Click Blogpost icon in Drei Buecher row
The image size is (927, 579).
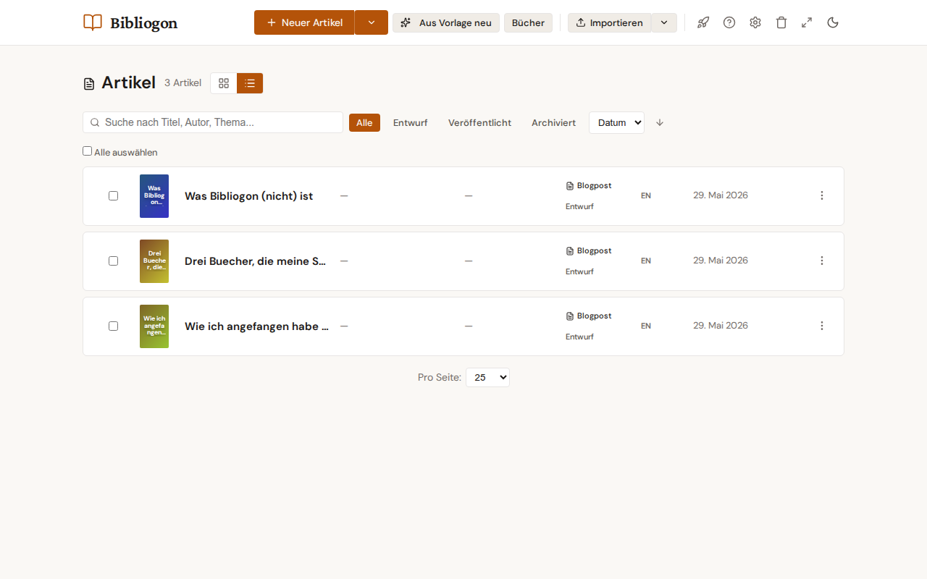(570, 251)
